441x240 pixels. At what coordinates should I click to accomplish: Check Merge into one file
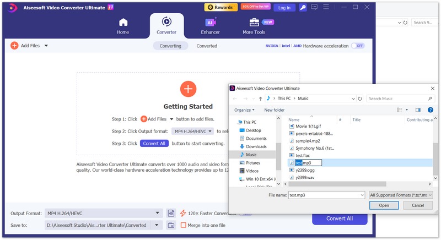pos(184,225)
